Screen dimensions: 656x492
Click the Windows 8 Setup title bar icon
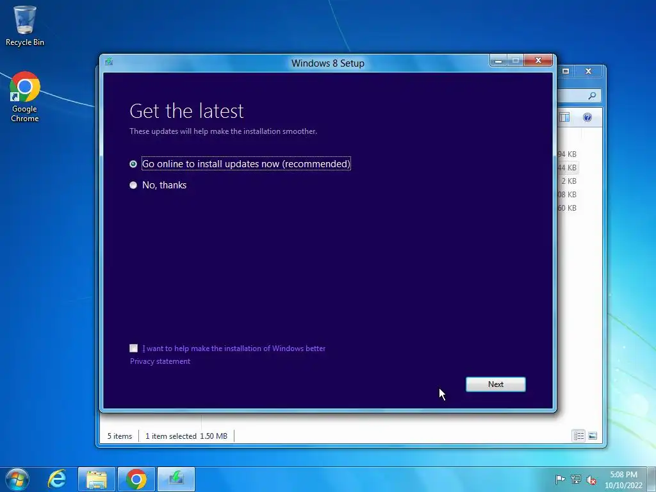109,62
